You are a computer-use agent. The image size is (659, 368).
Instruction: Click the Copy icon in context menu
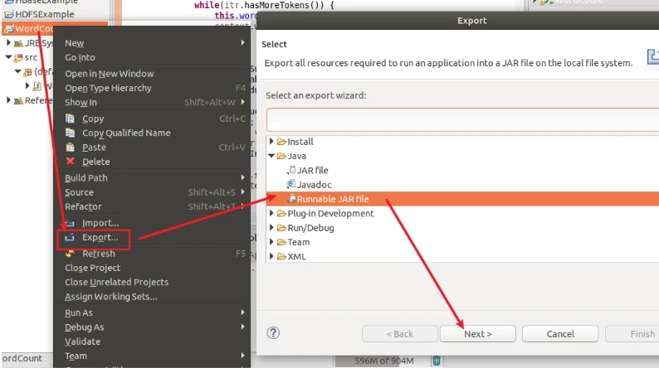pos(71,119)
